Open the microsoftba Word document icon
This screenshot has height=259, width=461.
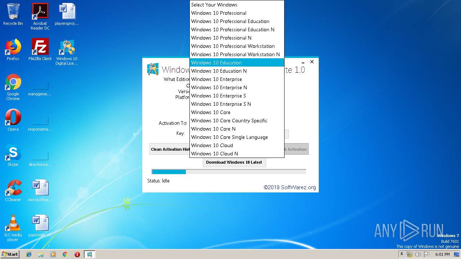[40, 190]
